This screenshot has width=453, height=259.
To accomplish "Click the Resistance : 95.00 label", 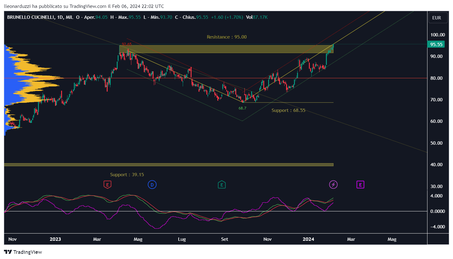I will click(227, 37).
